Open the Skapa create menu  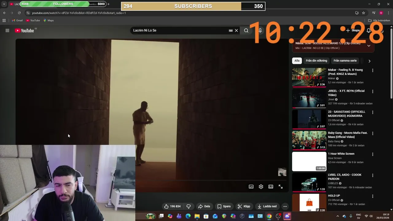(352, 30)
